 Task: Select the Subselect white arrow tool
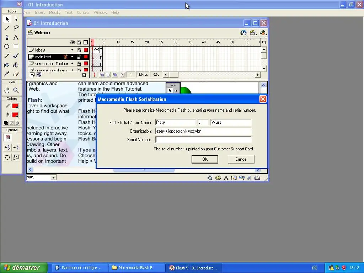coord(16,19)
